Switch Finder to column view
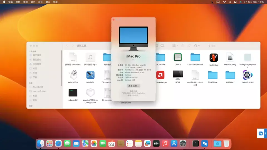Image resolution: width=267 pixels, height=150 pixels. (157, 46)
